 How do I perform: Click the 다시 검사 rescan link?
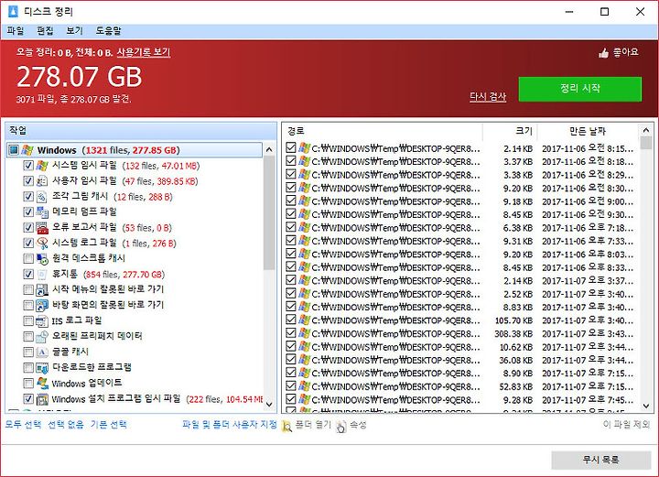click(488, 97)
